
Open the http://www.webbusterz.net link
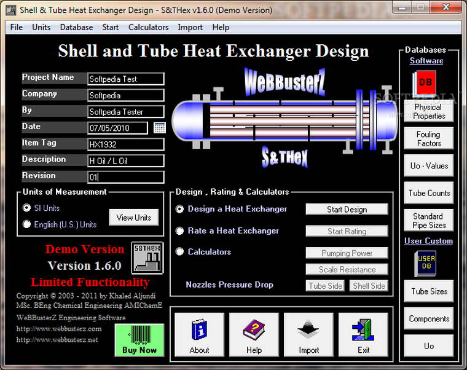coord(57,340)
